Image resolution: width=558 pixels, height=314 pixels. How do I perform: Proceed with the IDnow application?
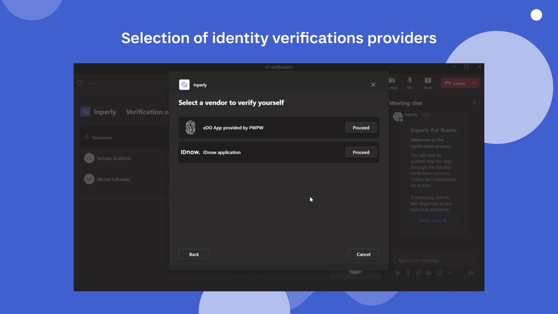[x=361, y=152]
